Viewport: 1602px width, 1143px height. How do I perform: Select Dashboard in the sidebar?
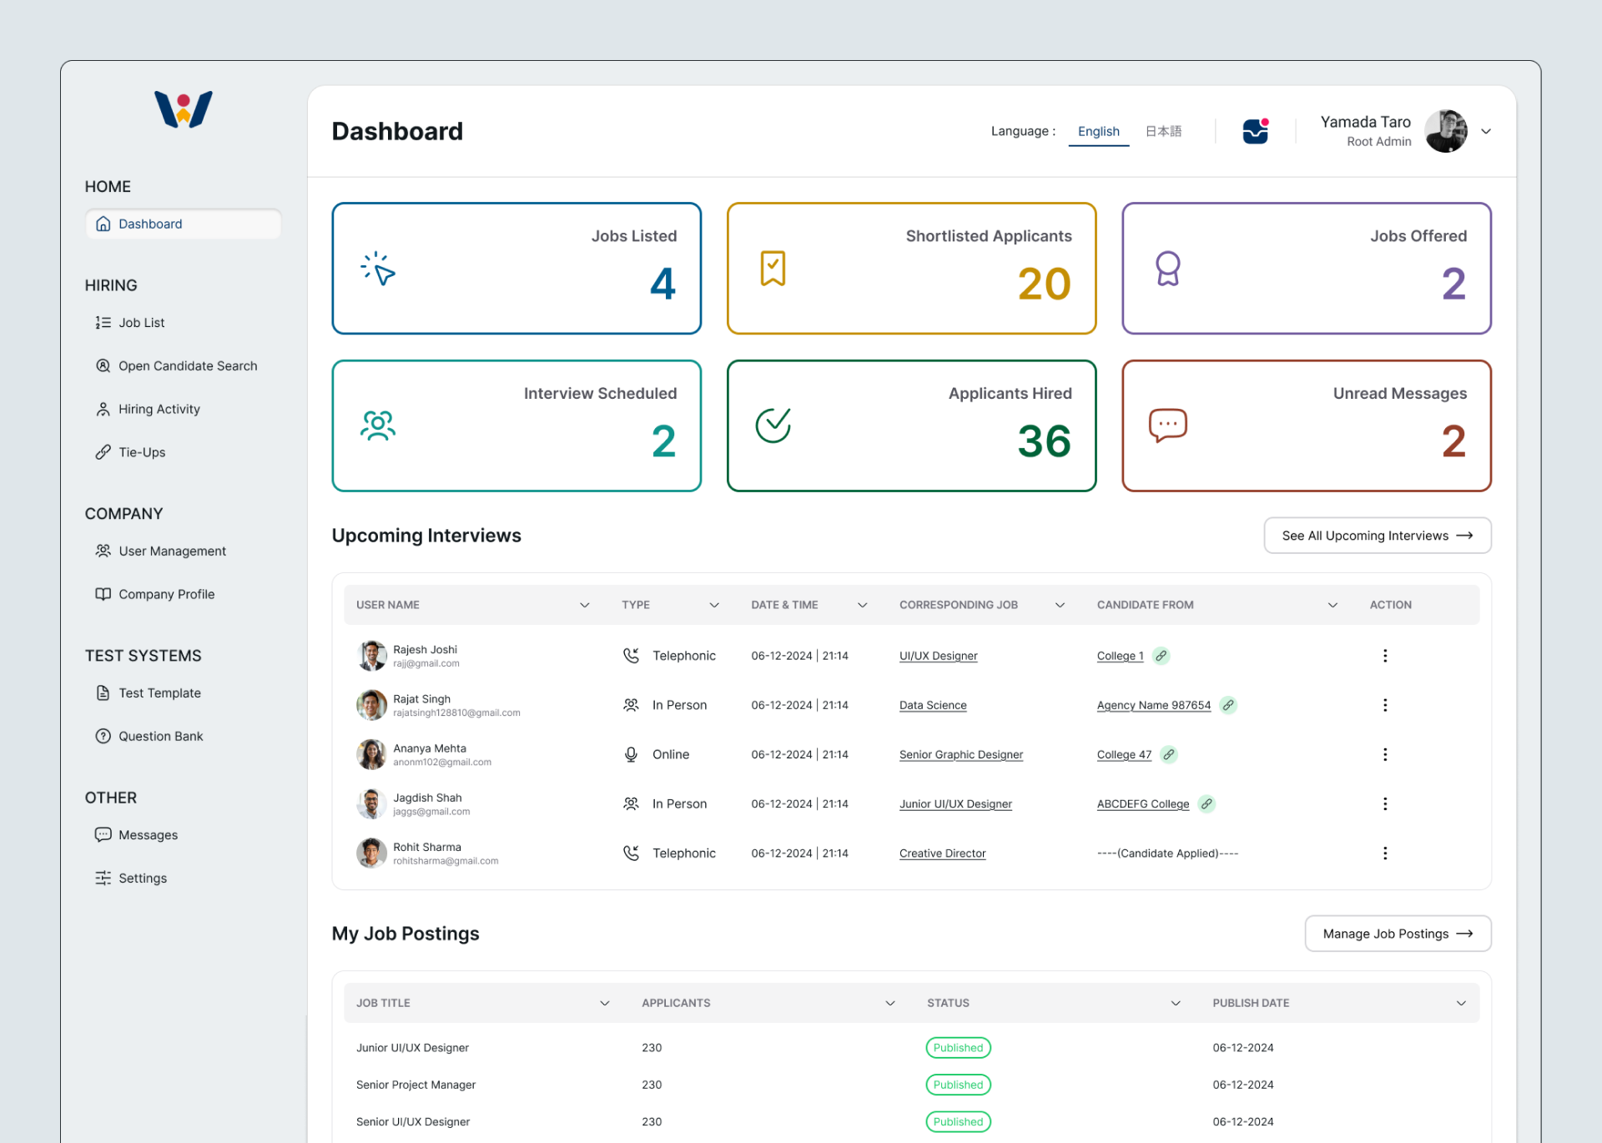pos(184,224)
